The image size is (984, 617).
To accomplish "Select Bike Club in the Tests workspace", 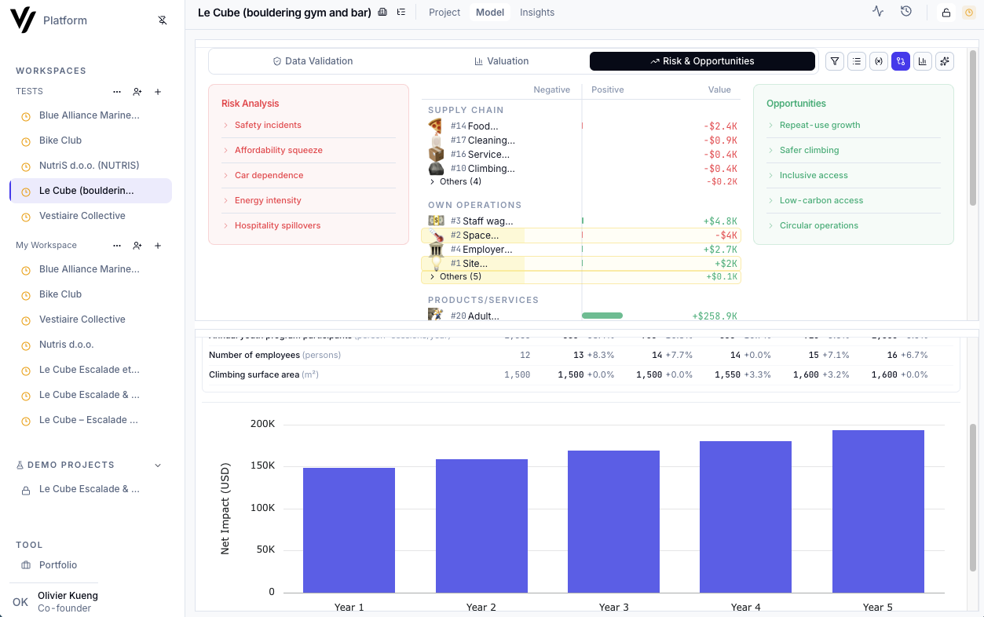I will (x=61, y=140).
